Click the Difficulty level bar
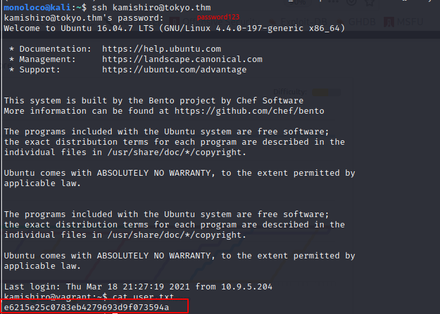440x314 pixels. pos(326,92)
